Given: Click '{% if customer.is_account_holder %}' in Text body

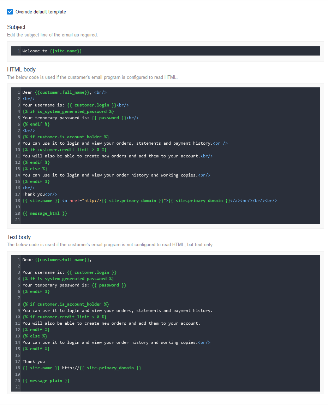Looking at the screenshot, I should (66, 304).
